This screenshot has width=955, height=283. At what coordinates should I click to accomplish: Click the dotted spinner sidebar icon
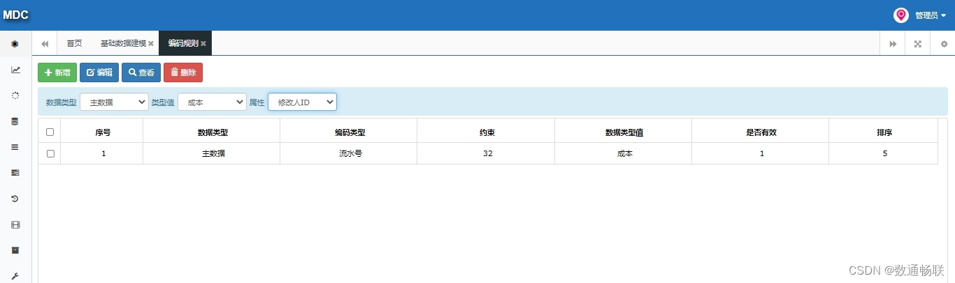point(15,95)
